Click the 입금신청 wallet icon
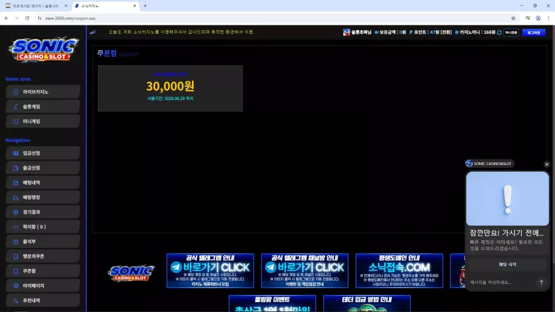 [x=16, y=153]
